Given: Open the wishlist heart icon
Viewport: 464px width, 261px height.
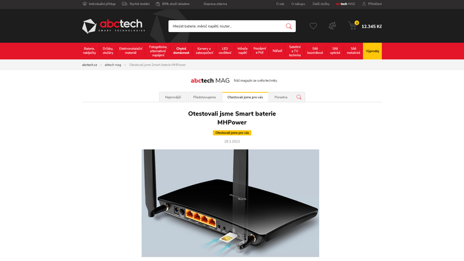Looking at the screenshot, I should pyautogui.click(x=313, y=26).
